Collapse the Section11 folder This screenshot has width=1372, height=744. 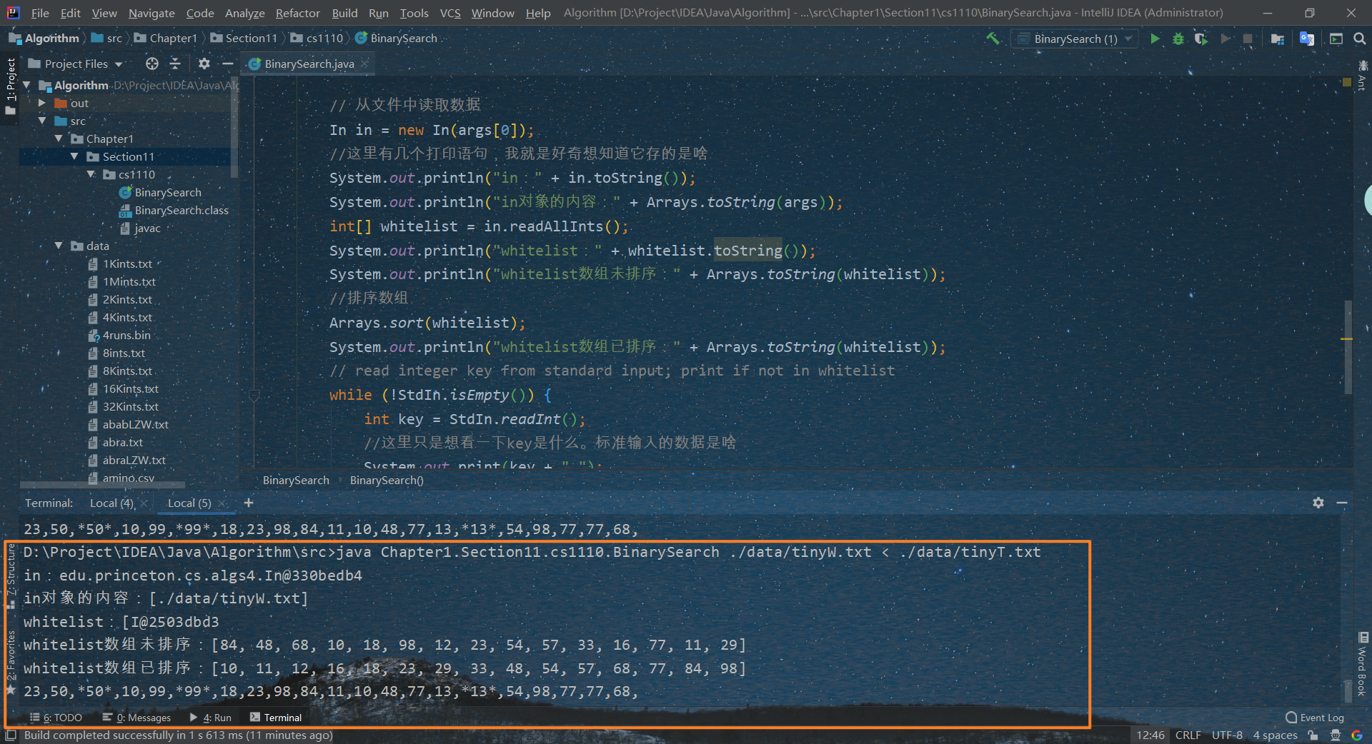tap(74, 156)
